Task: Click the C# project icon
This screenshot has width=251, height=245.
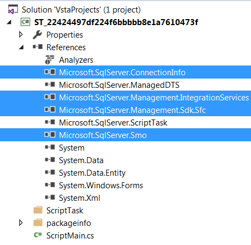Action: pos(25,22)
